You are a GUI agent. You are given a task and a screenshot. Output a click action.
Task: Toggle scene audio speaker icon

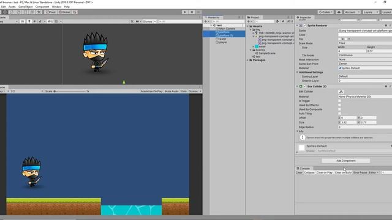[x=34, y=21]
